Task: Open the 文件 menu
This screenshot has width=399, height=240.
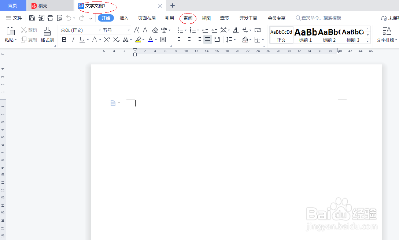Action: pos(14,18)
